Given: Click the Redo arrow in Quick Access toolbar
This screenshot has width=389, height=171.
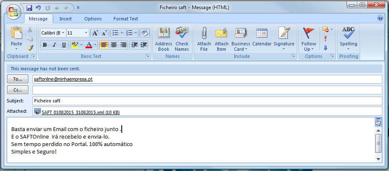Looking at the screenshot, I should point(47,7).
